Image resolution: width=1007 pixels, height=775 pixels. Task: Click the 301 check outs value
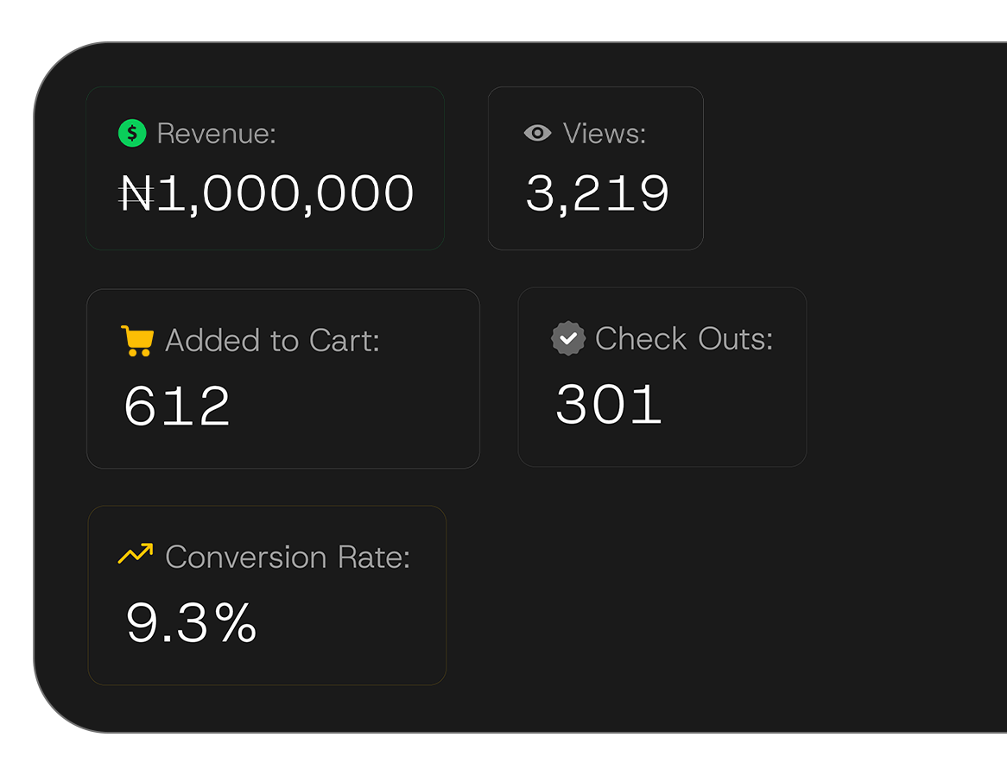pyautogui.click(x=609, y=404)
